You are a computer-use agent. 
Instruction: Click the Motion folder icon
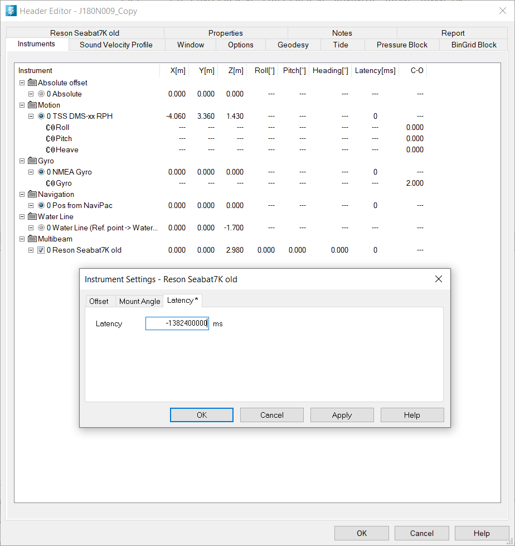[32, 105]
